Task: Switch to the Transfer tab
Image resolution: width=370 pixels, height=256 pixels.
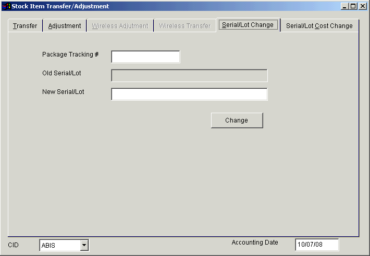Action: point(25,26)
